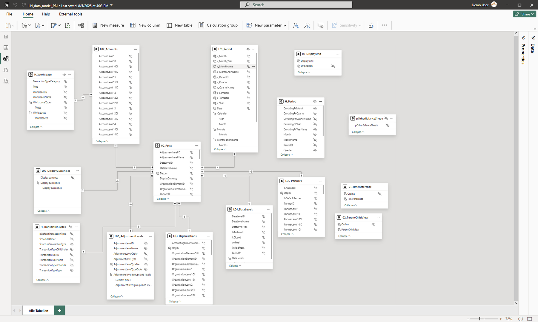Open the DAX query view
This screenshot has height=322, width=538.
click(6, 70)
